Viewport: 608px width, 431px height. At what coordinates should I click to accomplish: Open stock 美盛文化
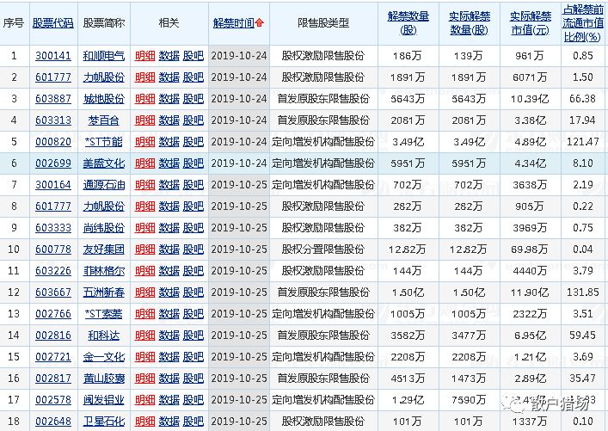104,163
